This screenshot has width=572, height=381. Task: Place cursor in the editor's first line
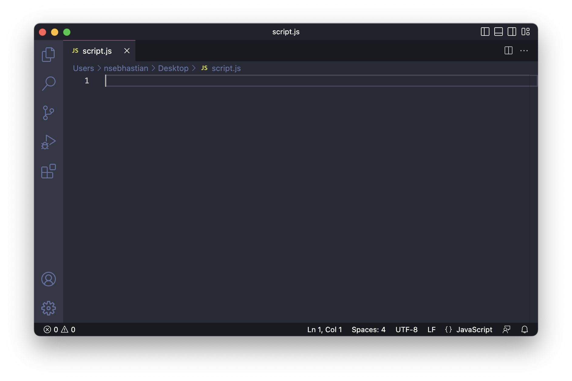point(317,81)
